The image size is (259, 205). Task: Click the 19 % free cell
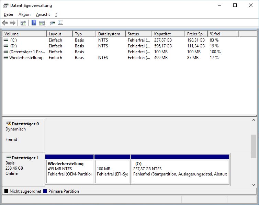point(214,46)
